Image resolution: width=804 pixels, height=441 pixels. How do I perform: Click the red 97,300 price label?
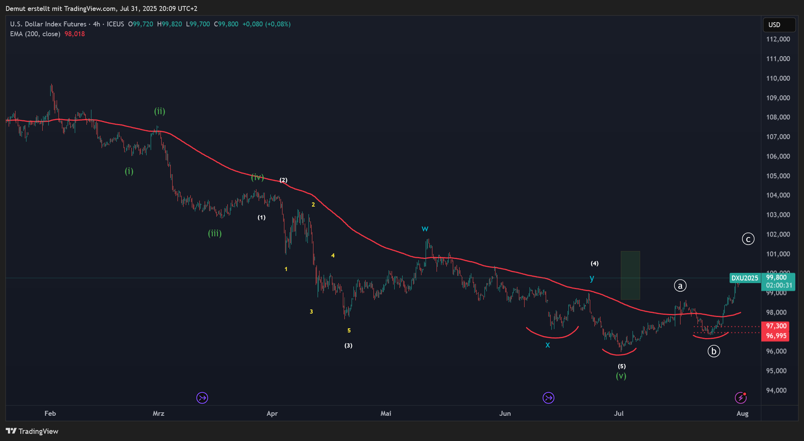776,326
